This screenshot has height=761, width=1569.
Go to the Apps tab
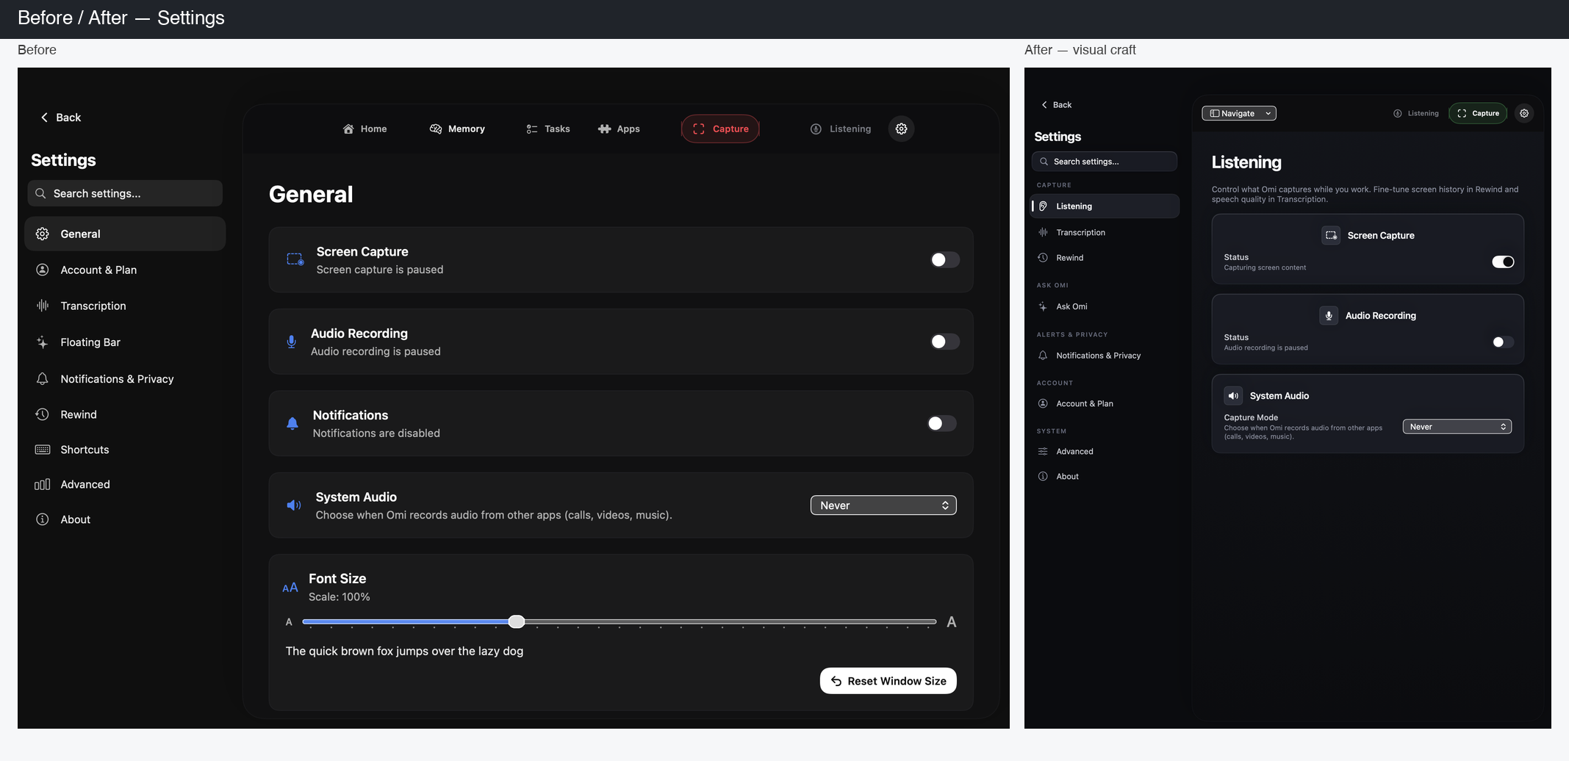coord(619,129)
